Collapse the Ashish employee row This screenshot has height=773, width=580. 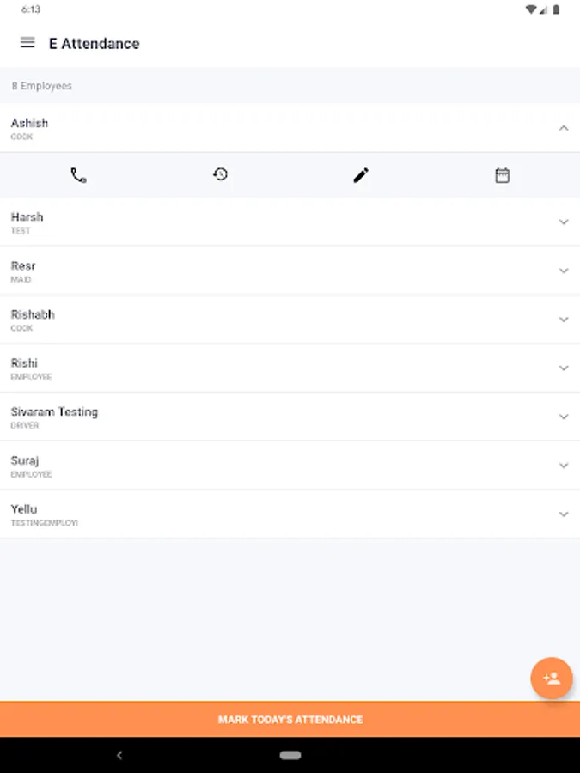[563, 128]
